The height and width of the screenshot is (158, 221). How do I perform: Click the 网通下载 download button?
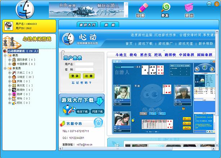98,111
